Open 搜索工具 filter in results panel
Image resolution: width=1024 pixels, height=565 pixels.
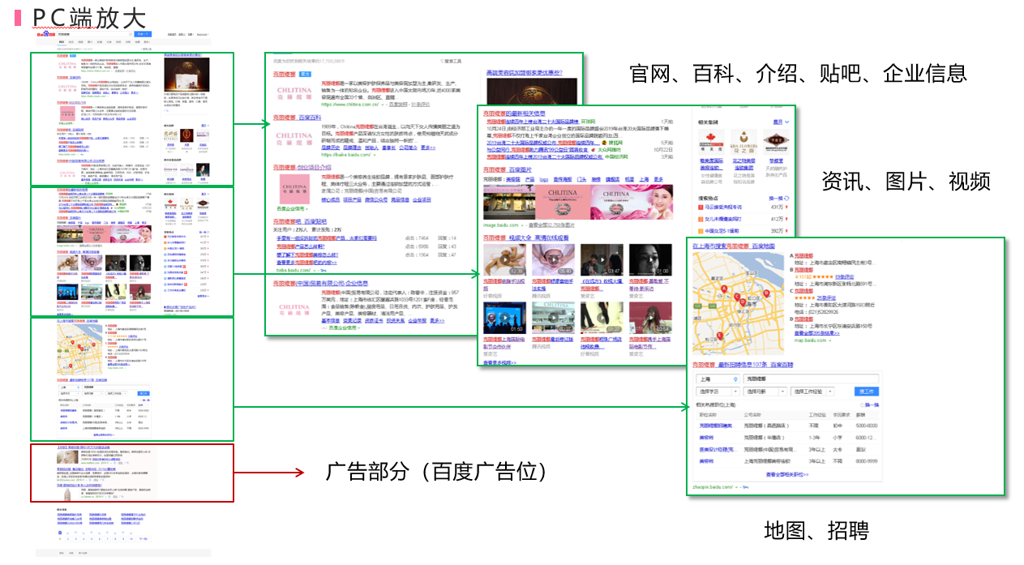(x=451, y=61)
